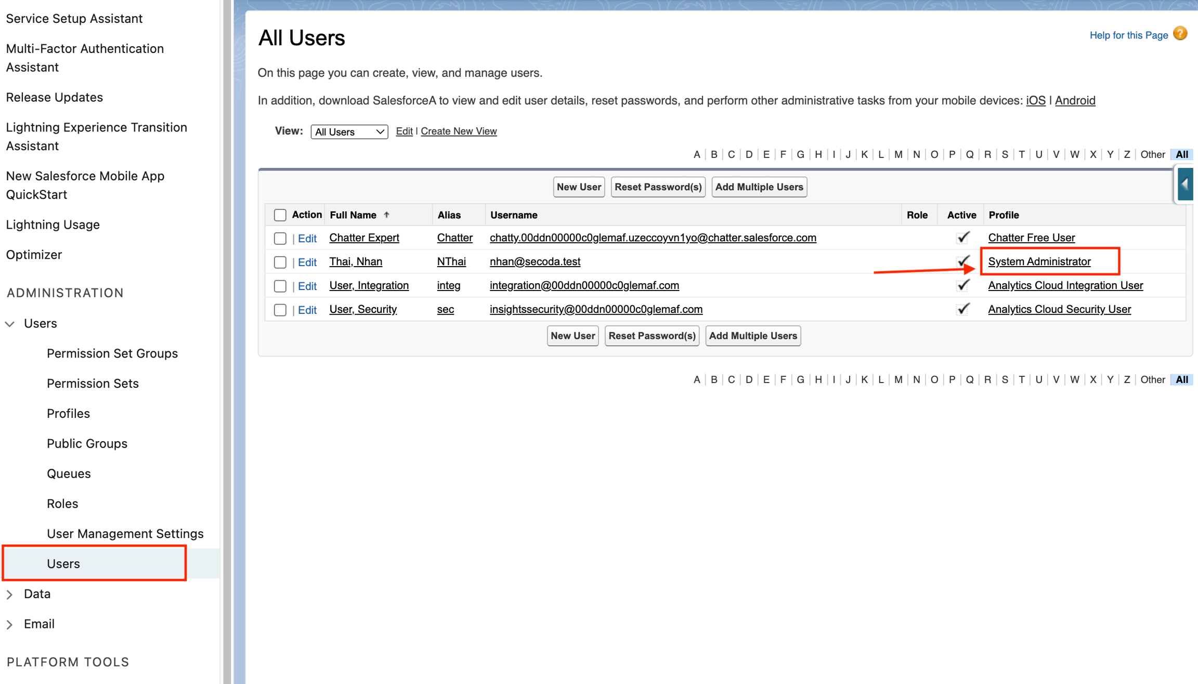Open the All Users view dropdown
The height and width of the screenshot is (684, 1198).
(349, 131)
